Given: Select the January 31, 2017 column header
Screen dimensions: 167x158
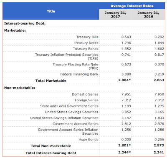Looking at the screenshot, I should [115, 15].
